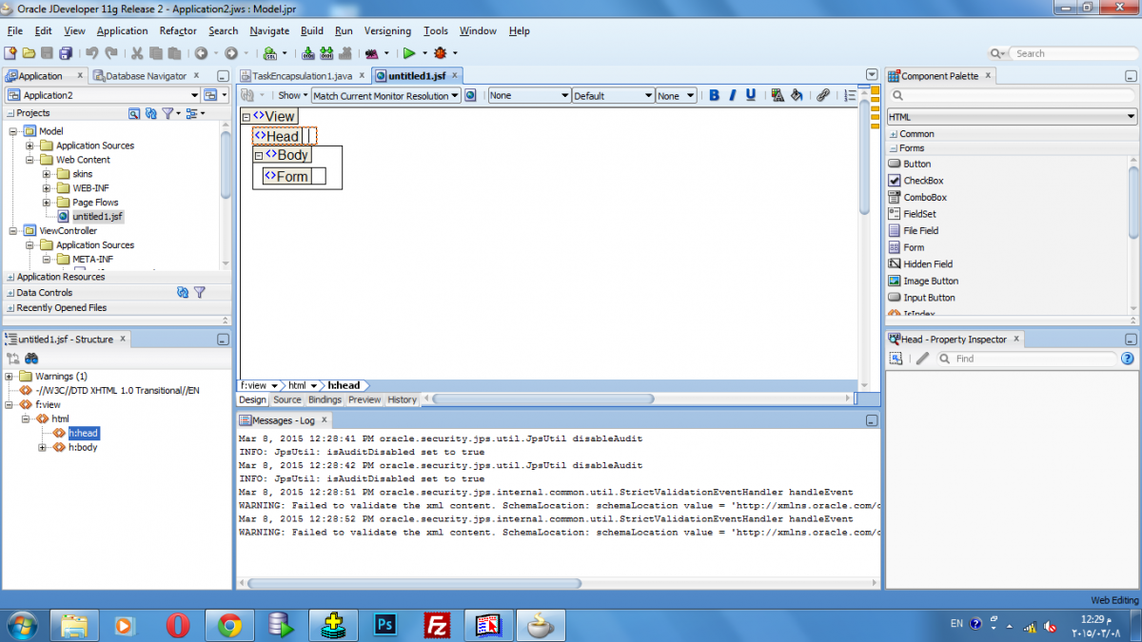Open the TaskEncapsulation1.java editor tab
1142x642 pixels.
pos(303,76)
